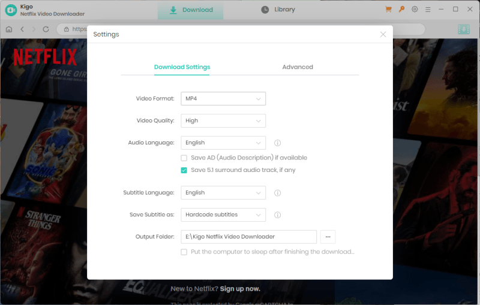Show info for Save Subtitle as setting

[277, 215]
